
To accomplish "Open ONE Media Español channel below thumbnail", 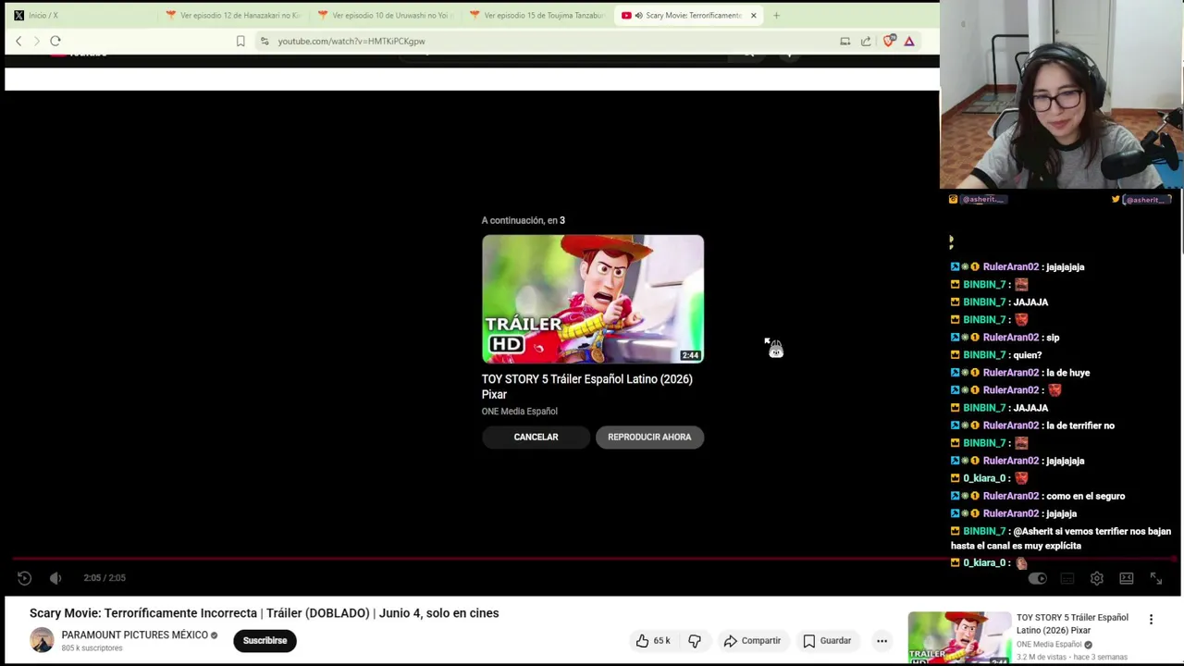I will click(519, 412).
